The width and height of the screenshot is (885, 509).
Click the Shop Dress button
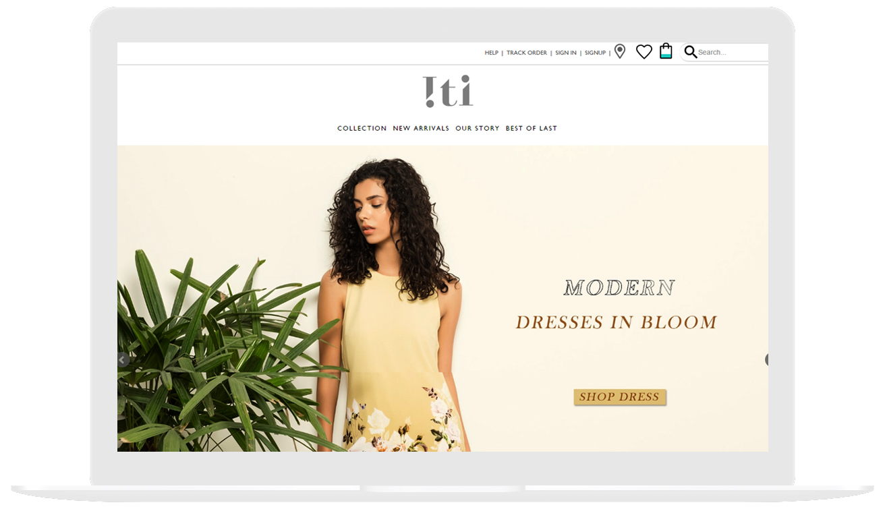(x=620, y=397)
